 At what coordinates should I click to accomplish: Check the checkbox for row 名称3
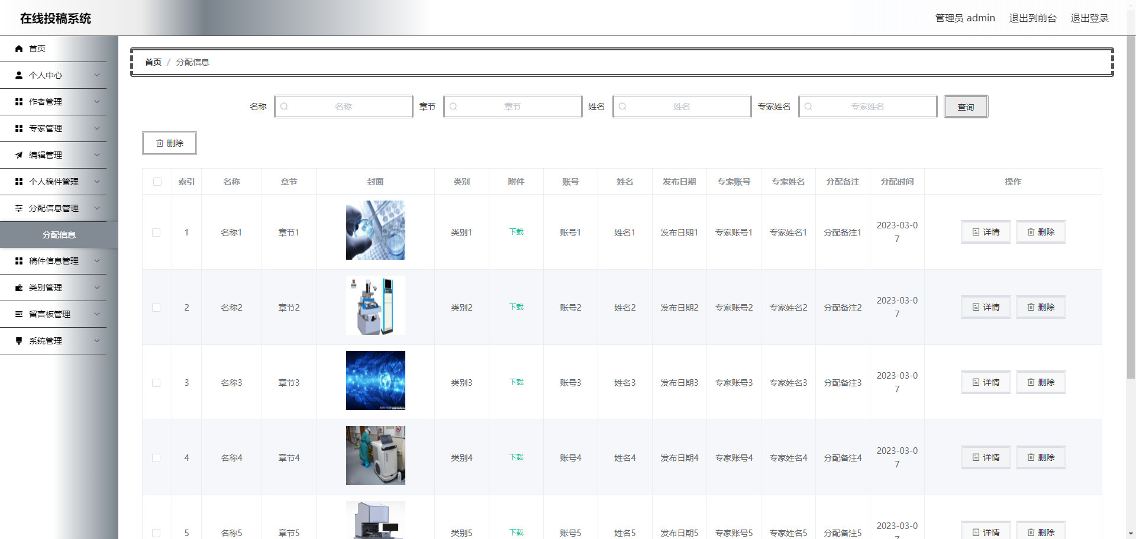(156, 383)
